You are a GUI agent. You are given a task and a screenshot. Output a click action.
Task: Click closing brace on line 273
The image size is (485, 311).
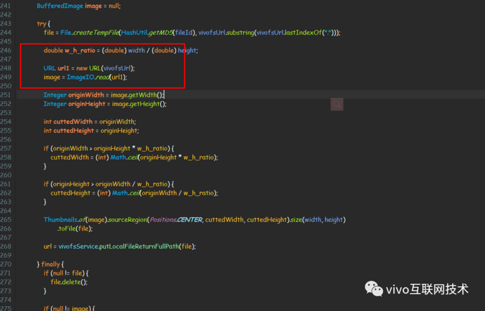pyautogui.click(x=45, y=291)
